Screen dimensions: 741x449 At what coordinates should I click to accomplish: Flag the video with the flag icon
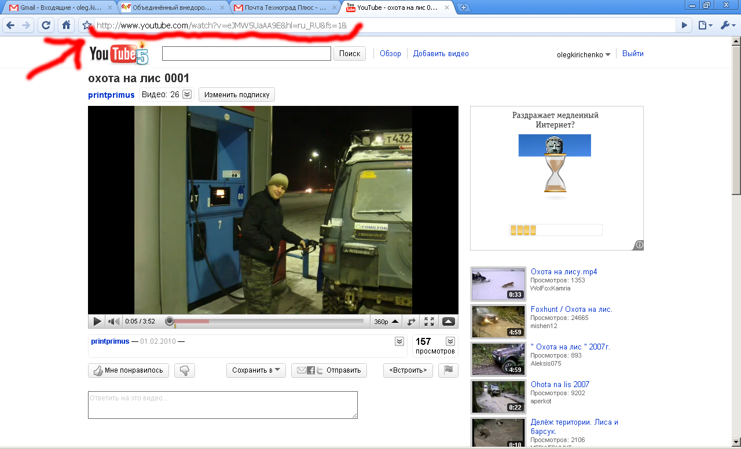click(448, 370)
